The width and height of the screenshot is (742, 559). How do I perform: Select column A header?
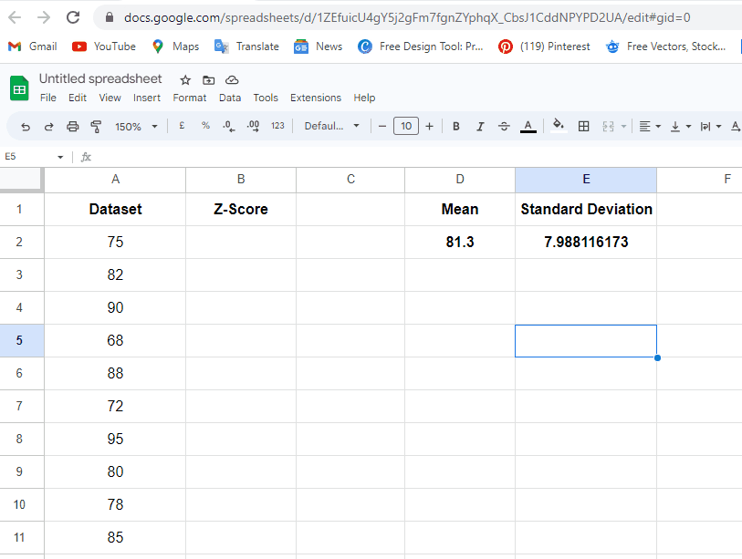coord(115,180)
